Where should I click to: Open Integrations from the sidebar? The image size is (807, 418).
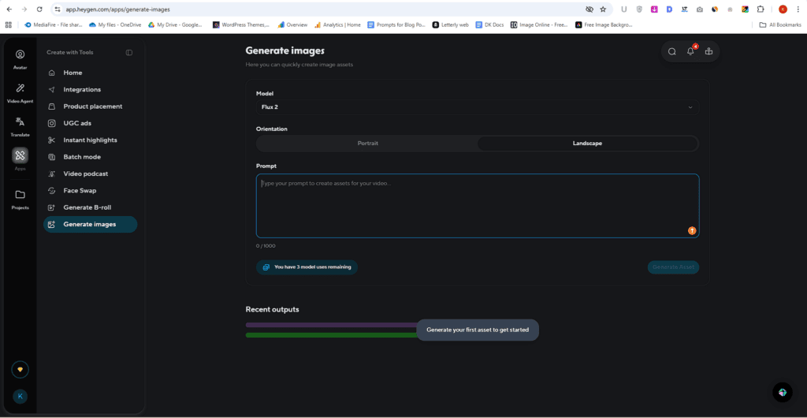90,90
